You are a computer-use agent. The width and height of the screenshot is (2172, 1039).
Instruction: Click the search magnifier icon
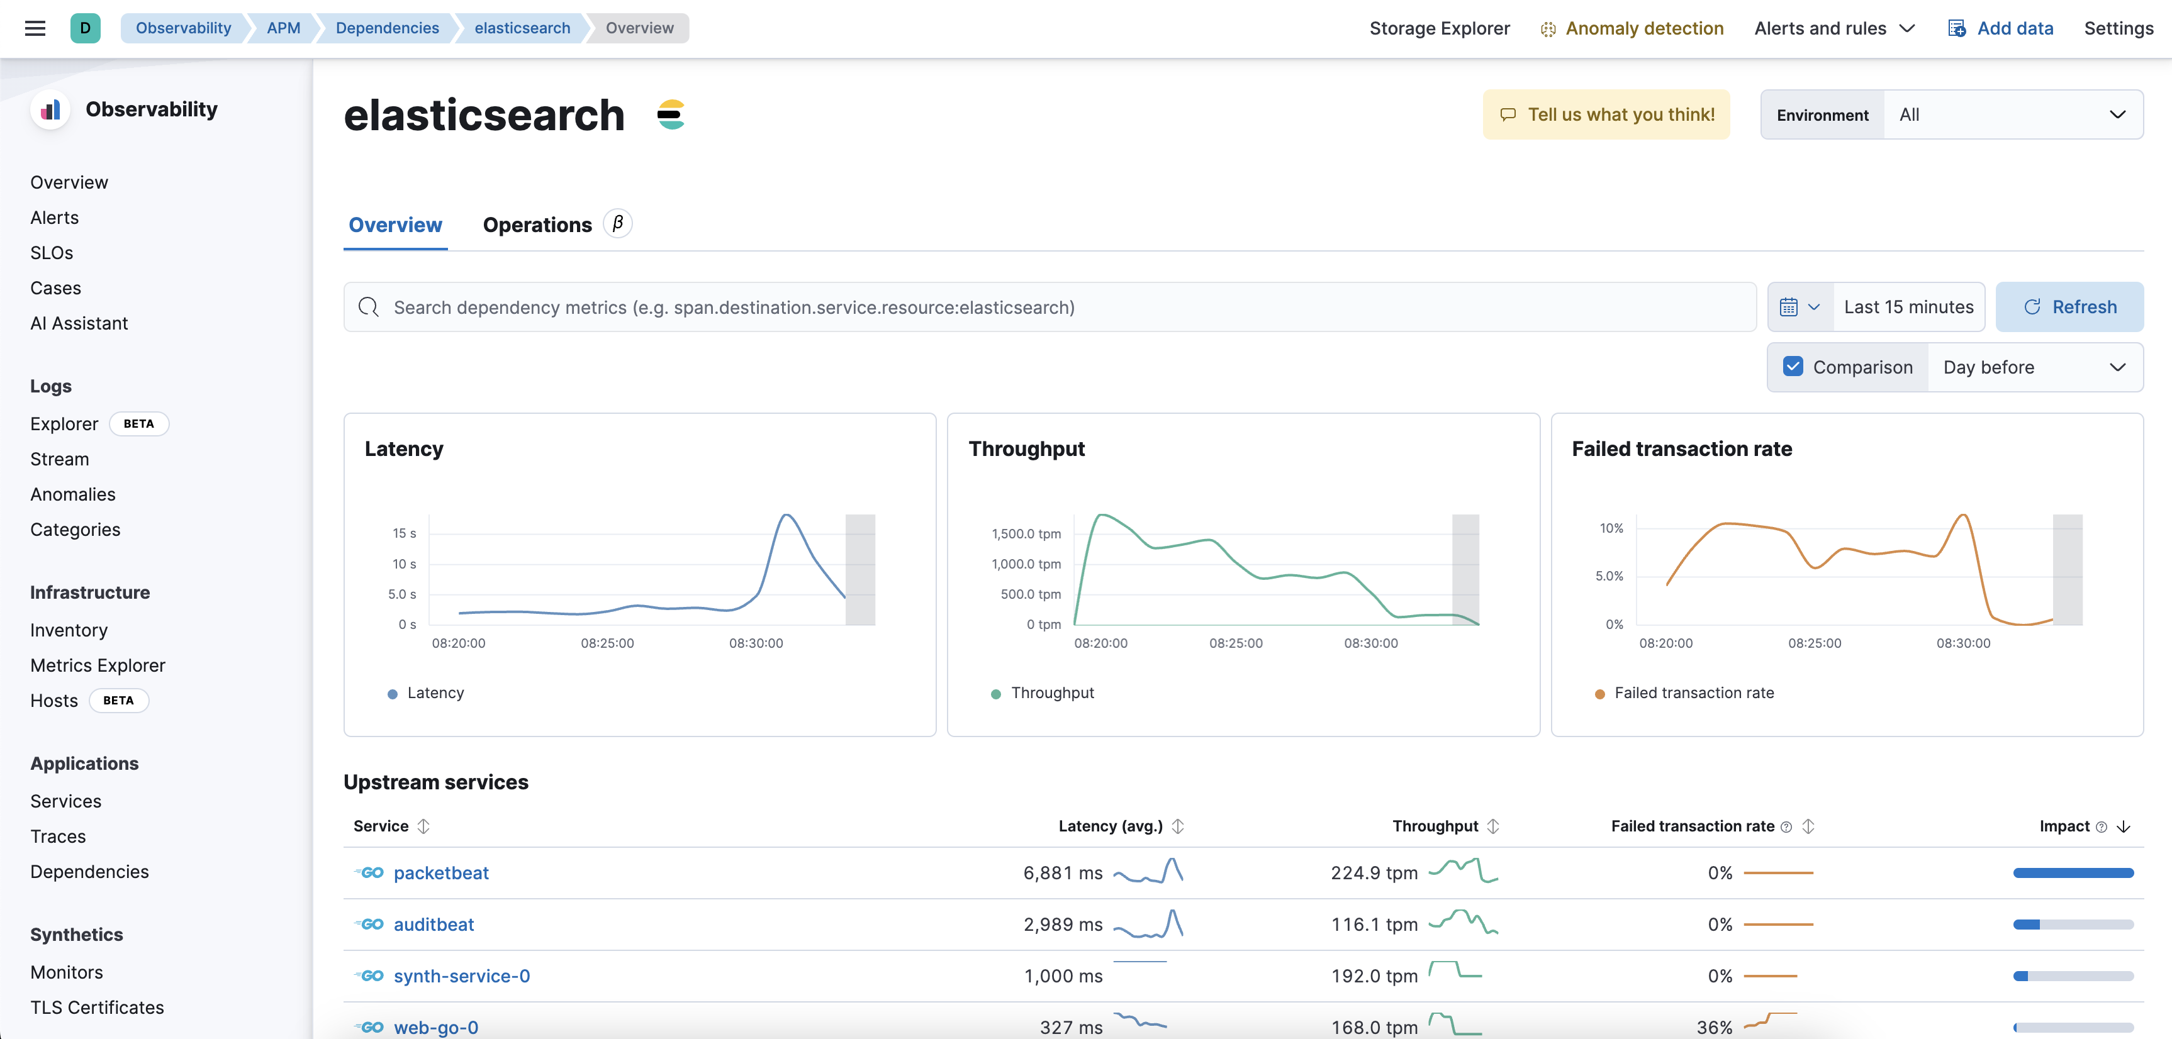[x=369, y=307]
